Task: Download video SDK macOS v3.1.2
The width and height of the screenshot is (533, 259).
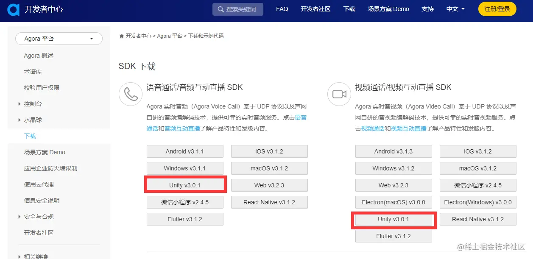Action: click(478, 168)
